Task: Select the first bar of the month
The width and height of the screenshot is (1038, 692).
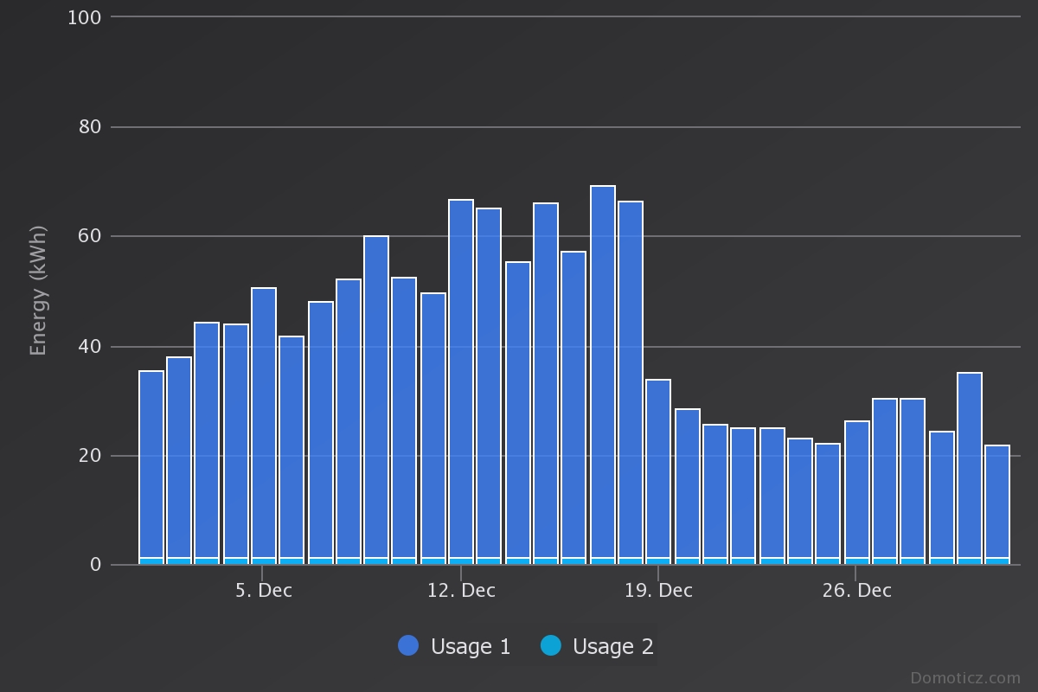Action: point(151,465)
